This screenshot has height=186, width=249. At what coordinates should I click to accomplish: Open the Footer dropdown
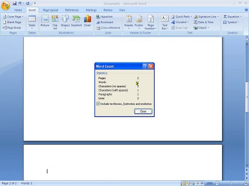click(x=139, y=22)
